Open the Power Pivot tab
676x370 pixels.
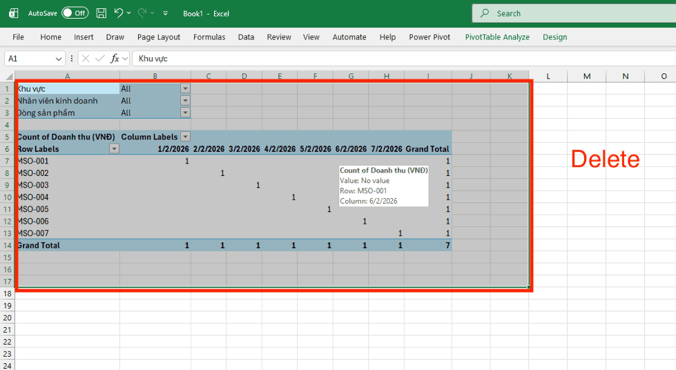(x=429, y=37)
